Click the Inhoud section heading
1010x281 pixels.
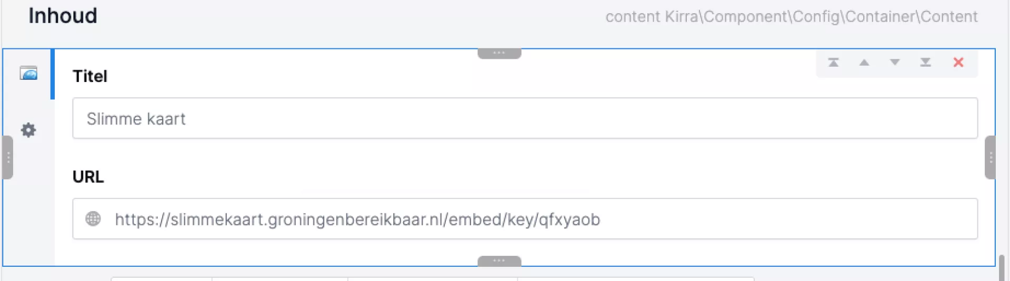pos(63,16)
